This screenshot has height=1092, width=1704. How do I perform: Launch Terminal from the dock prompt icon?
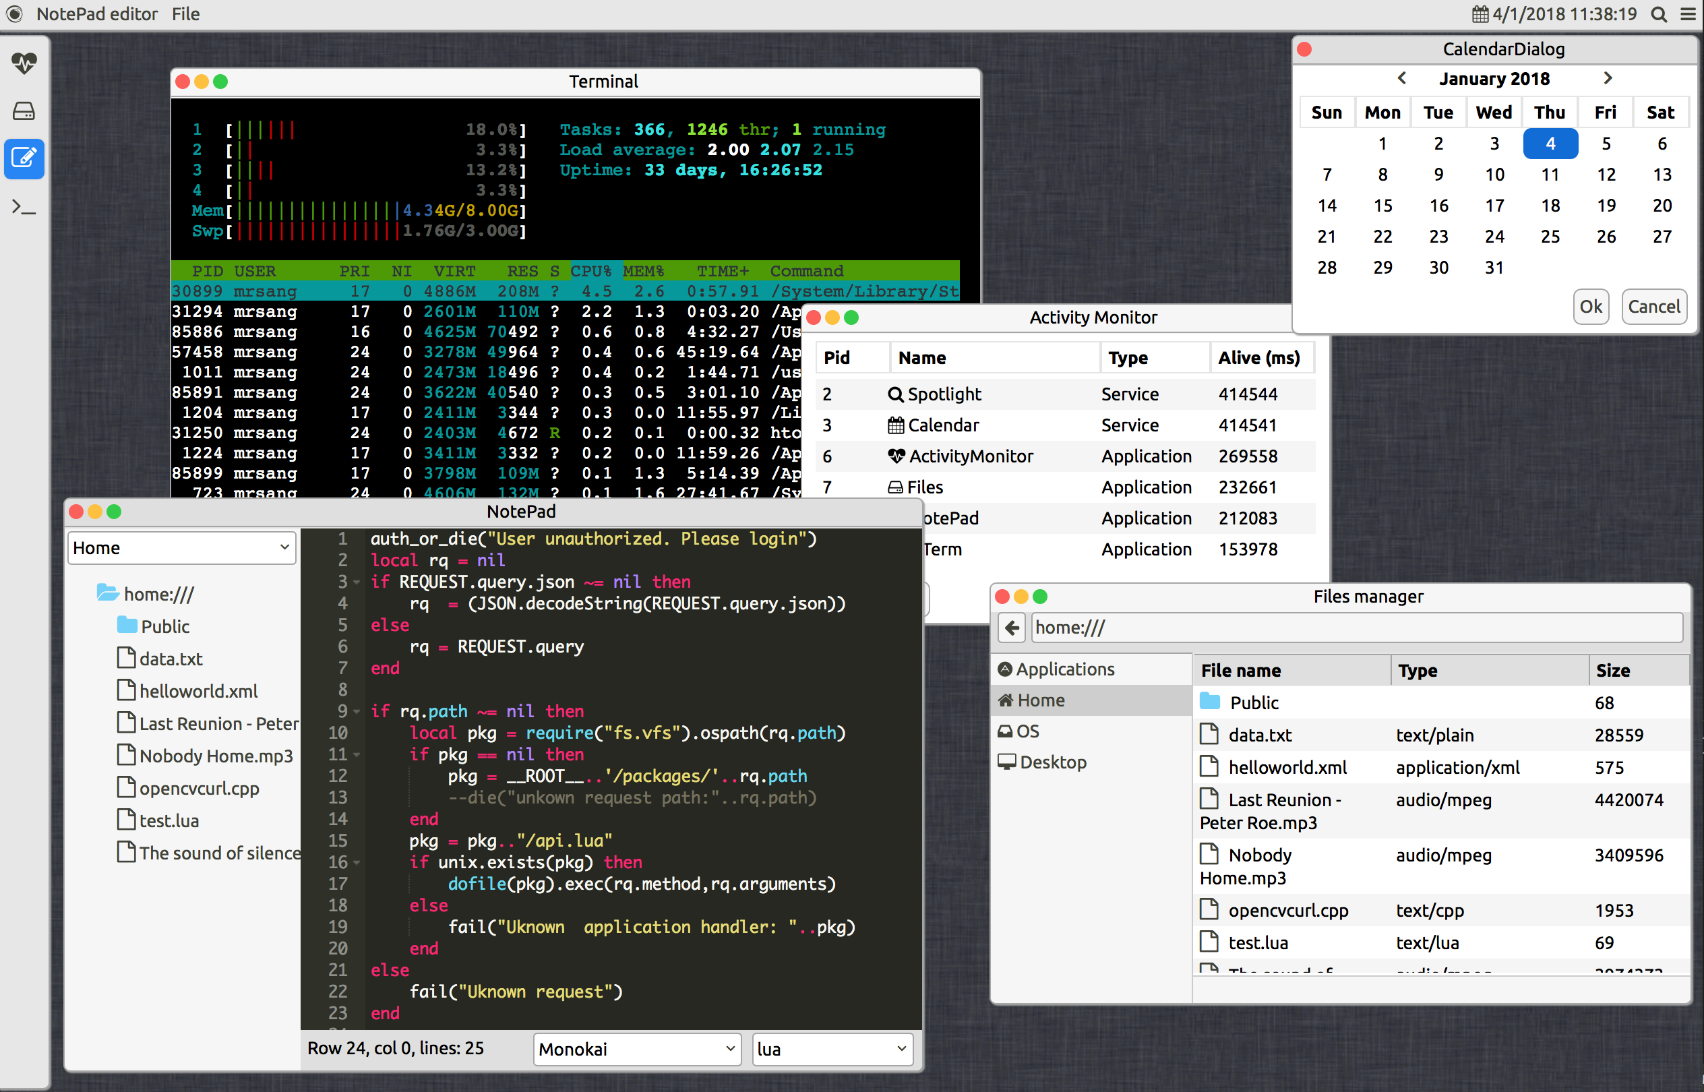pos(24,206)
